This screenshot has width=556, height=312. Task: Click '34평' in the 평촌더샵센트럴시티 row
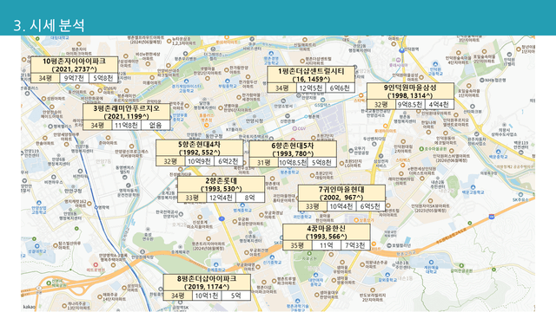pyautogui.click(x=281, y=88)
